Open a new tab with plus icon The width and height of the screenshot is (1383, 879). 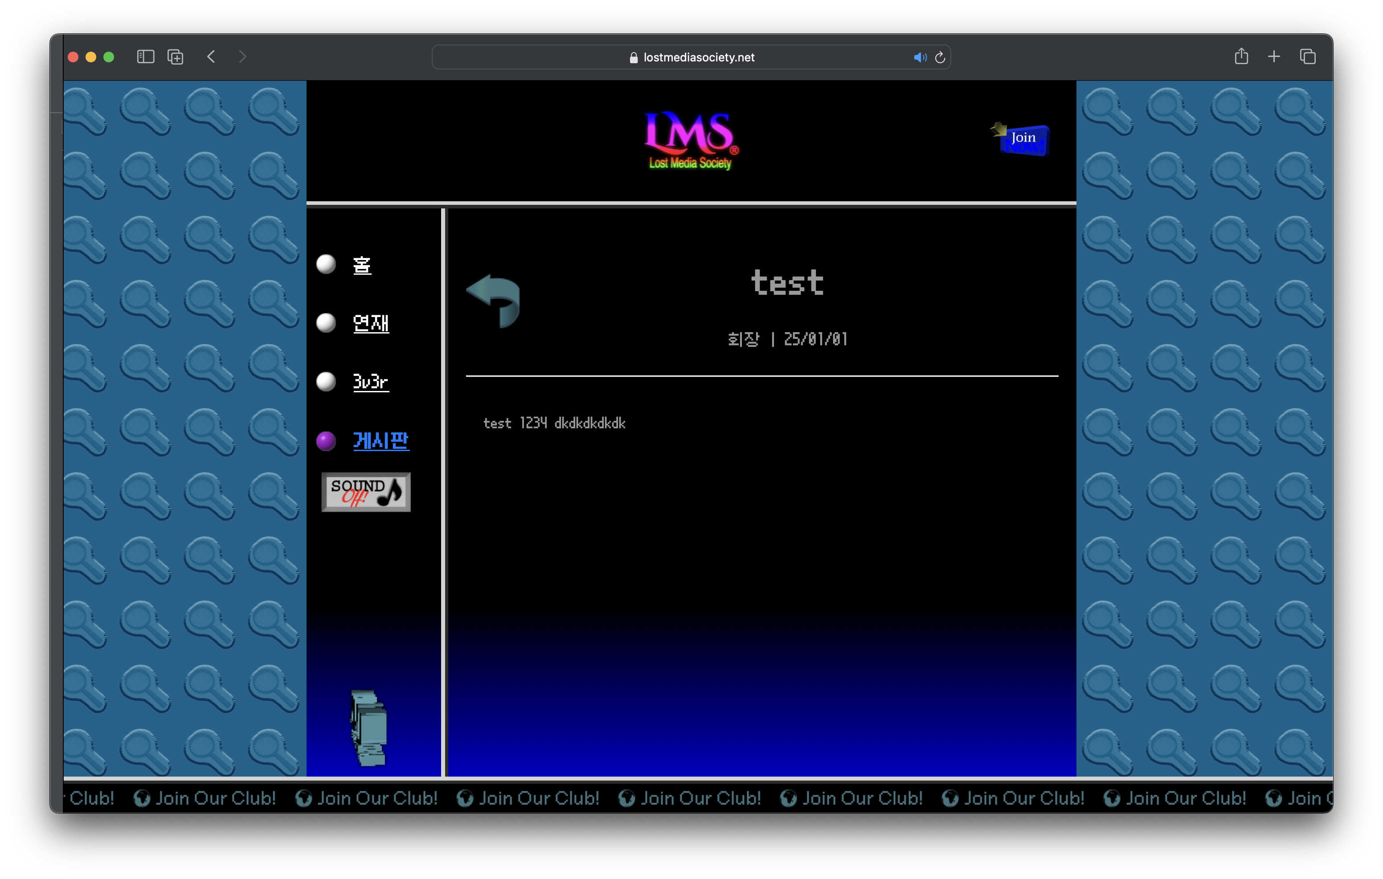pos(1274,57)
